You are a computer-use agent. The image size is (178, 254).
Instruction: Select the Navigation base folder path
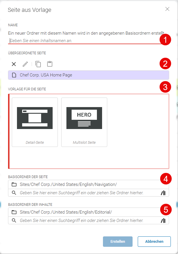(89, 184)
